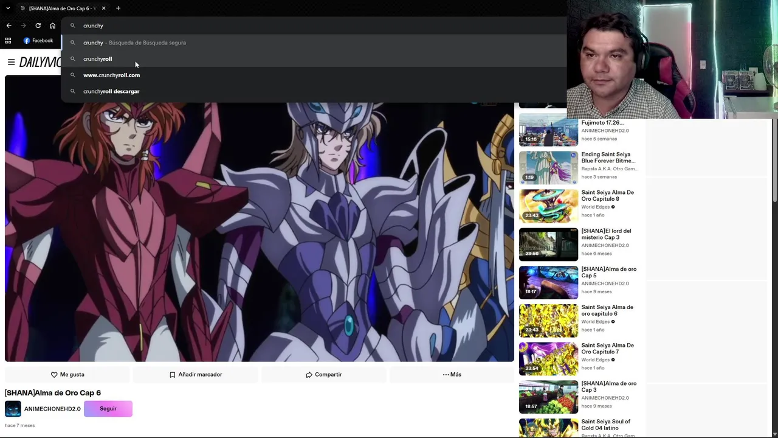778x438 pixels.
Task: Click Añadir marcador bookmark button
Action: pyautogui.click(x=196, y=375)
